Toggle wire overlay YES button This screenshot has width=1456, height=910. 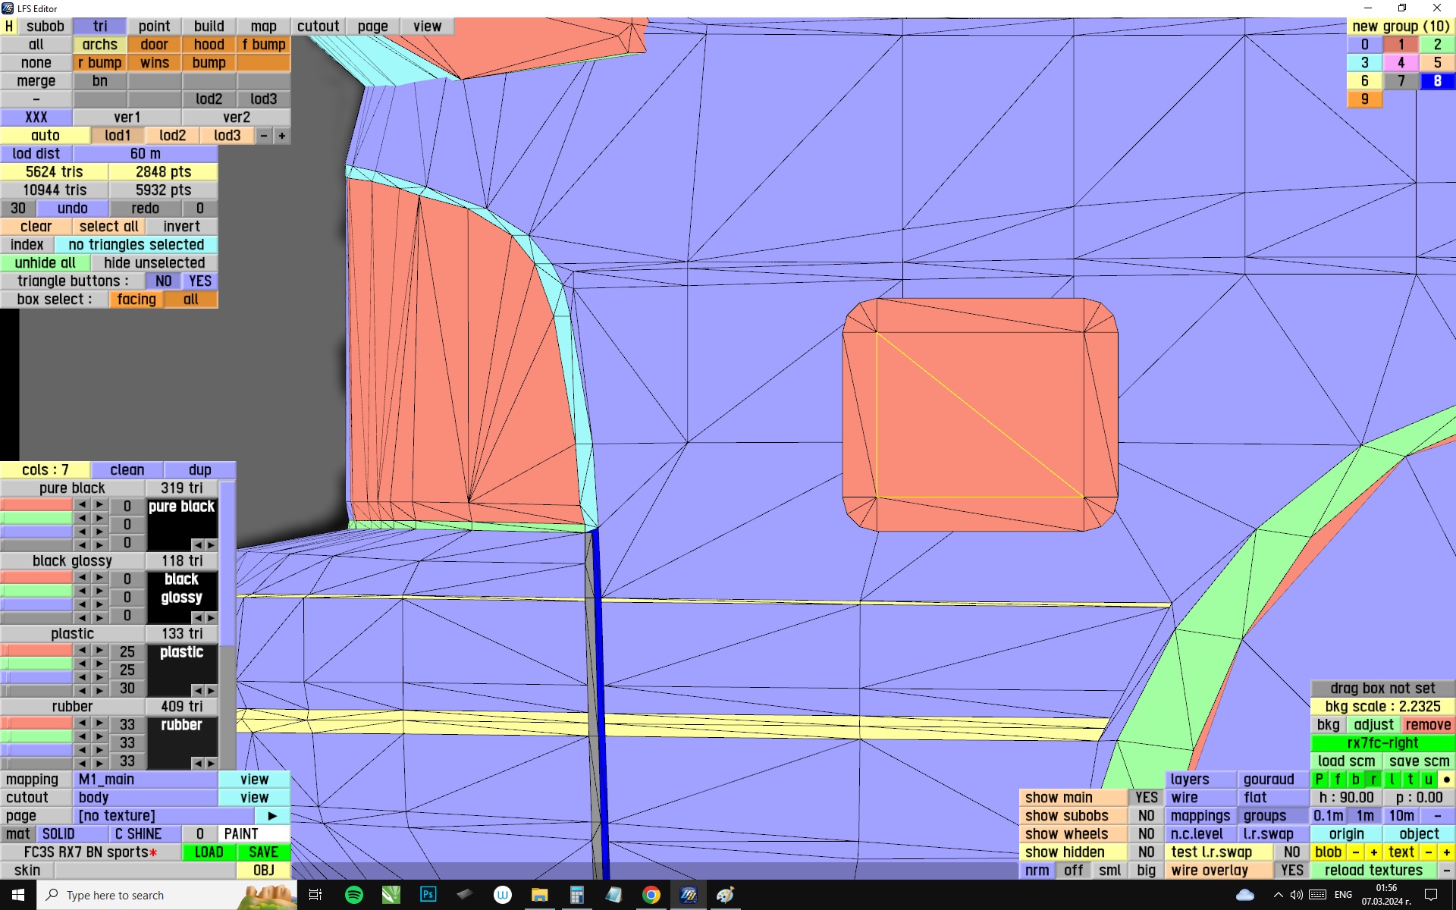pyautogui.click(x=1291, y=870)
